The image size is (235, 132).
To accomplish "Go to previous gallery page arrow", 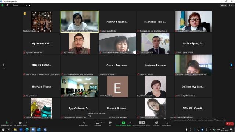I will tap(3, 65).
